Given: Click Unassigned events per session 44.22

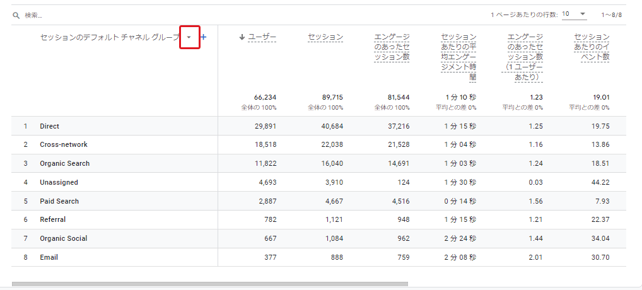Looking at the screenshot, I should pos(600,182).
